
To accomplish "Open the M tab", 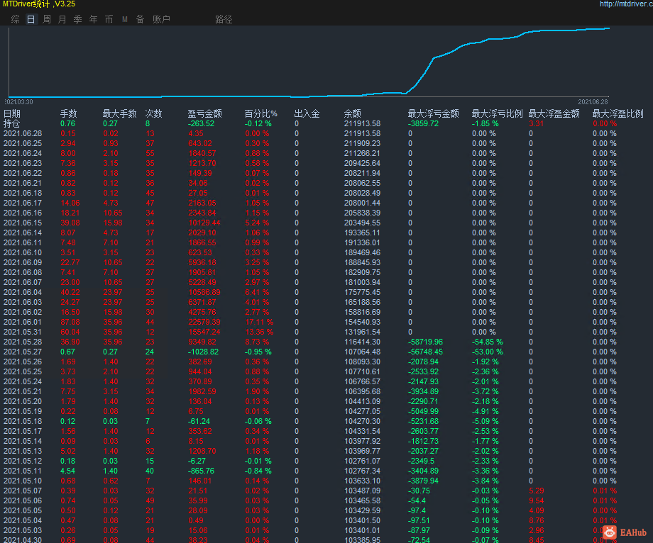I will tap(124, 19).
